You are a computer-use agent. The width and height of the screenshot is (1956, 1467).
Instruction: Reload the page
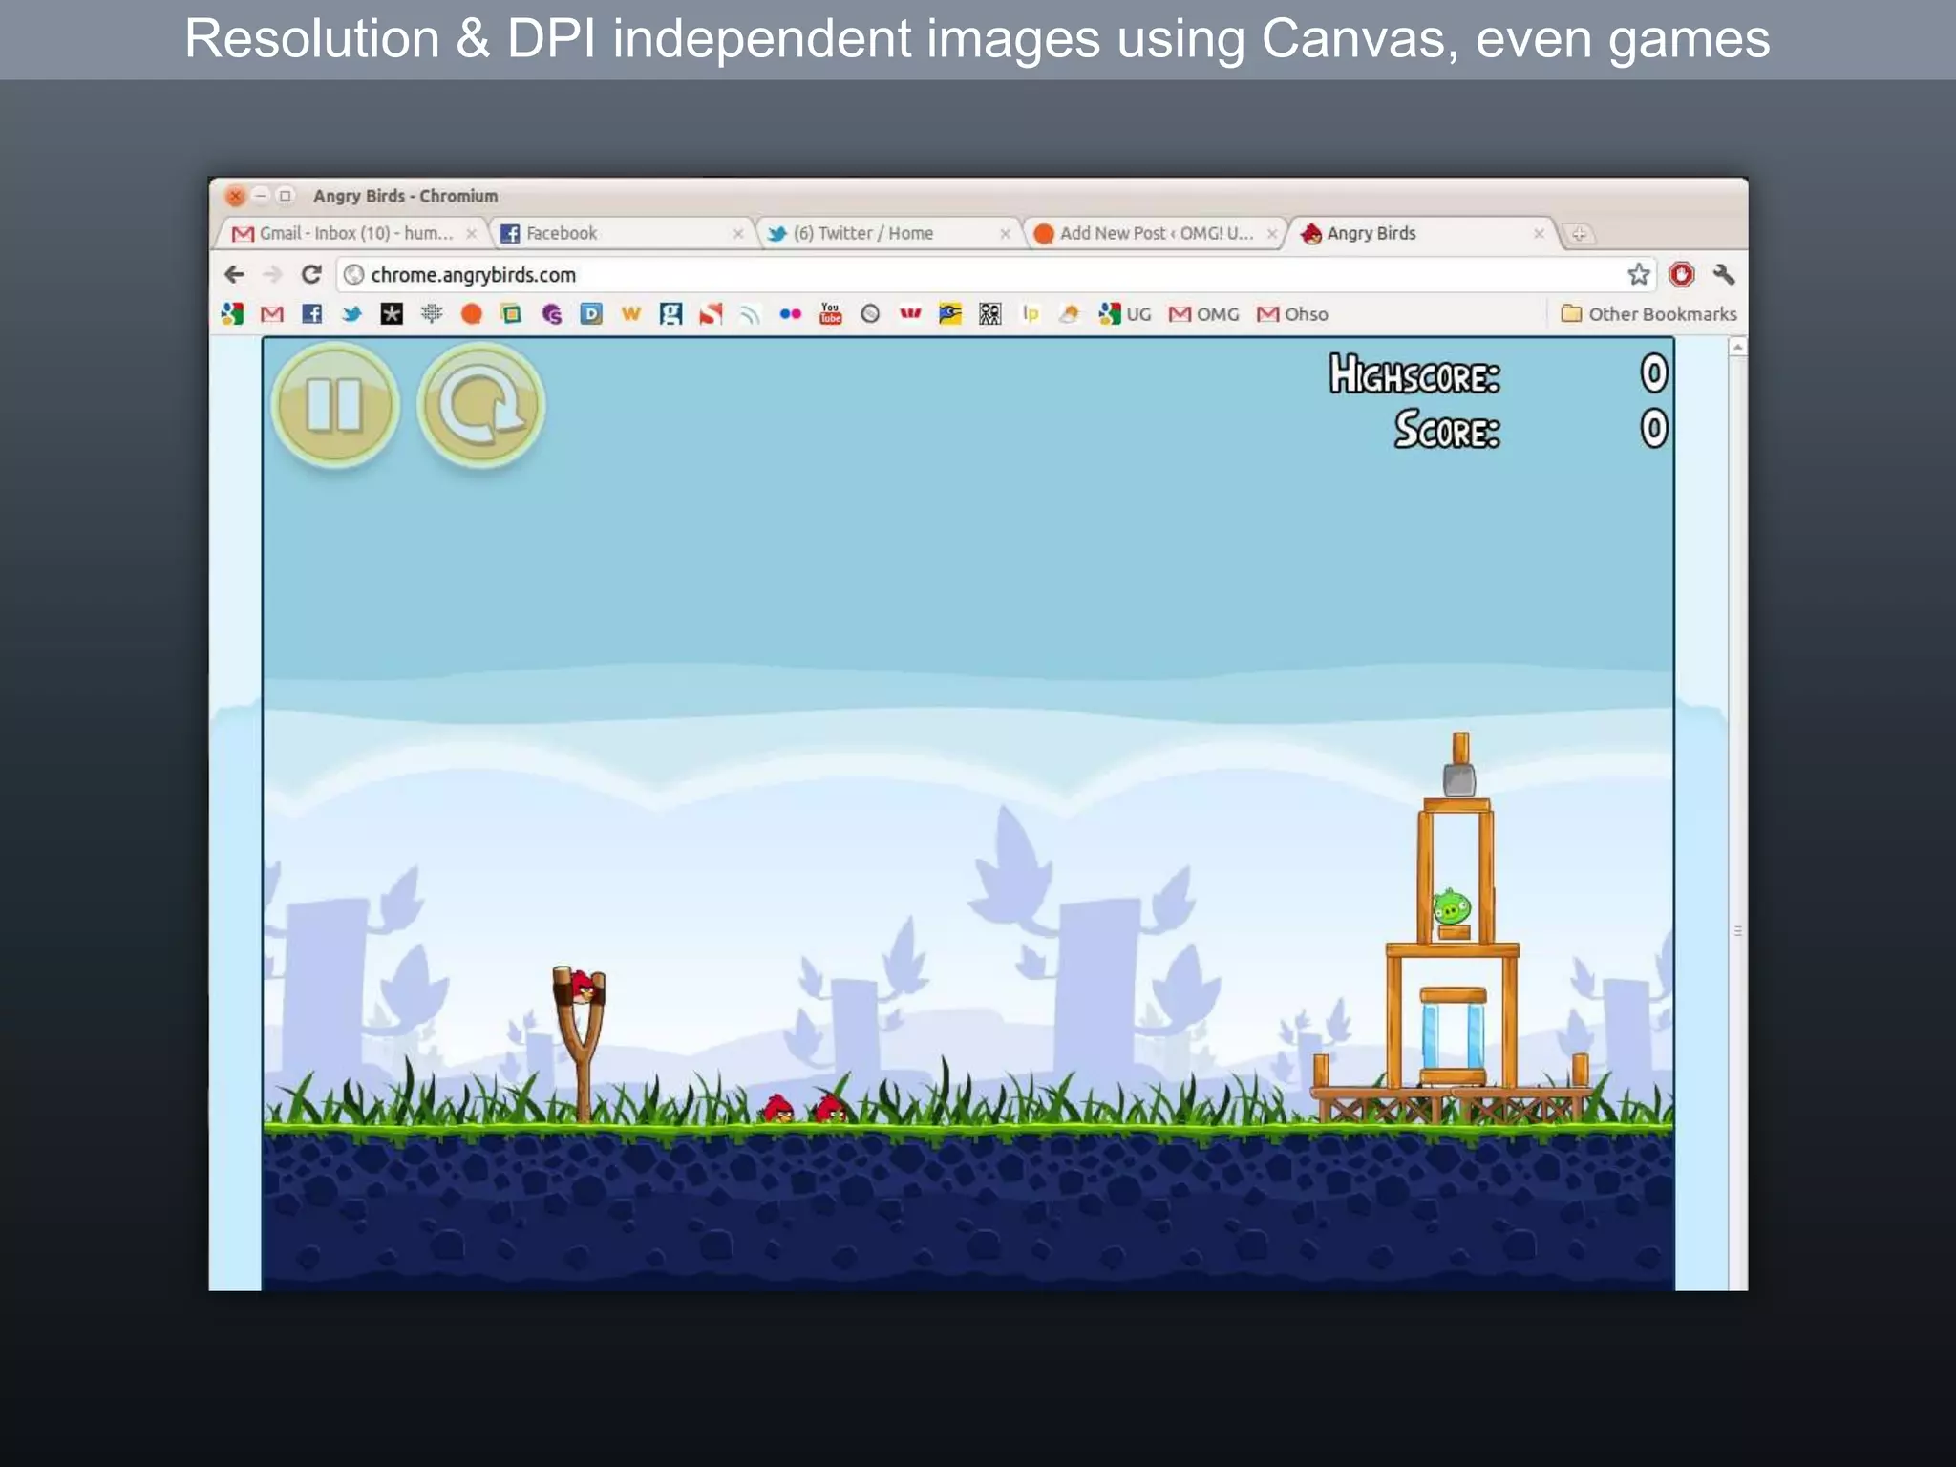pyautogui.click(x=311, y=275)
